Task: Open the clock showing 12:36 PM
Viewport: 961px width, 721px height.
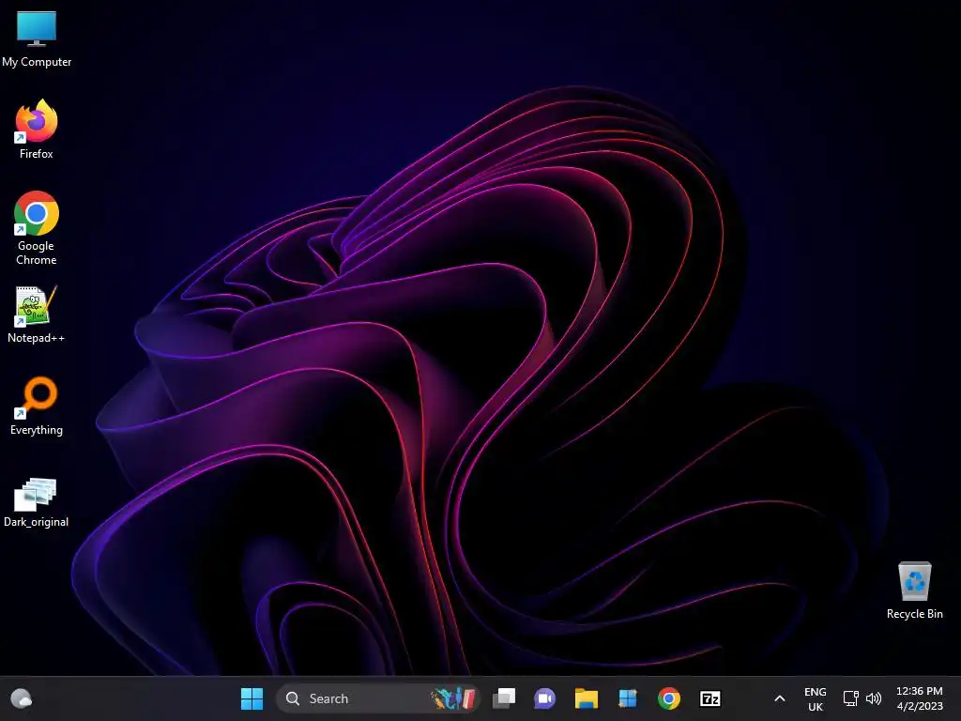Action: pos(920,698)
